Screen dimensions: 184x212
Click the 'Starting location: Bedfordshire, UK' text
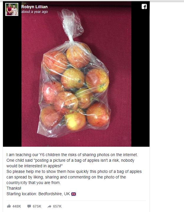coord(38,194)
